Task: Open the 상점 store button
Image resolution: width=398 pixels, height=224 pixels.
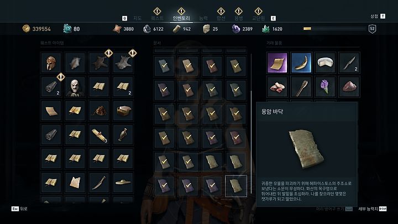Action: coord(378,16)
